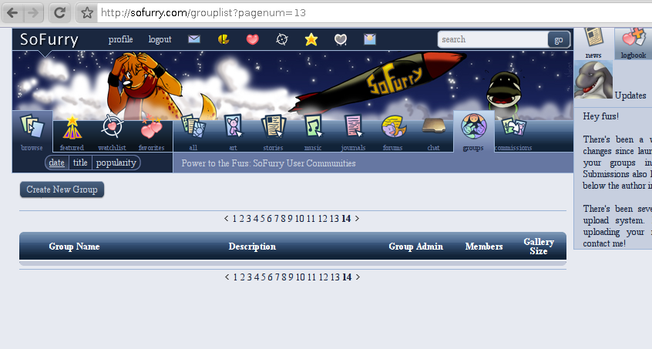
Task: Click the Members column header
Action: tap(484, 247)
